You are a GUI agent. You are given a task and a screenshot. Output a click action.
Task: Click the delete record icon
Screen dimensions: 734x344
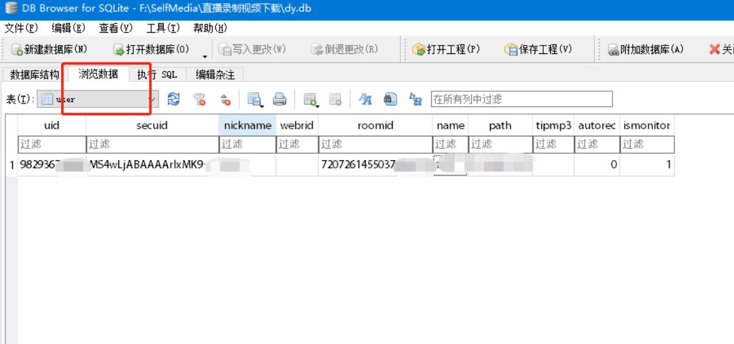[335, 99]
